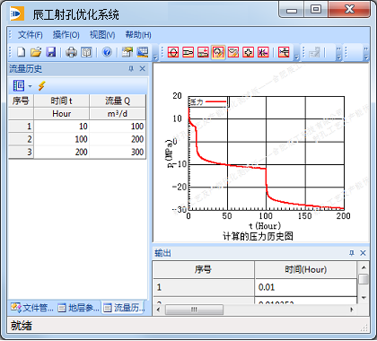Click the 流量 Q column header
The height and width of the screenshot is (341, 377).
118,101
